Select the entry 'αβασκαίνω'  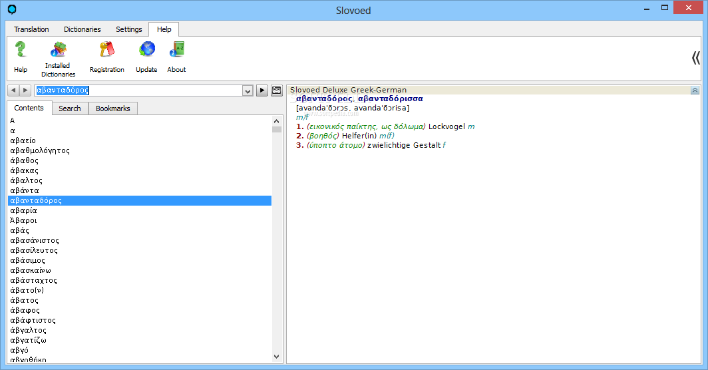click(140, 270)
